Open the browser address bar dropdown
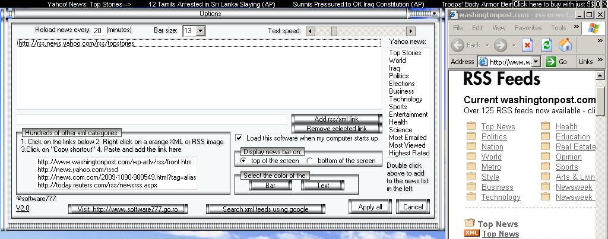 (x=536, y=62)
